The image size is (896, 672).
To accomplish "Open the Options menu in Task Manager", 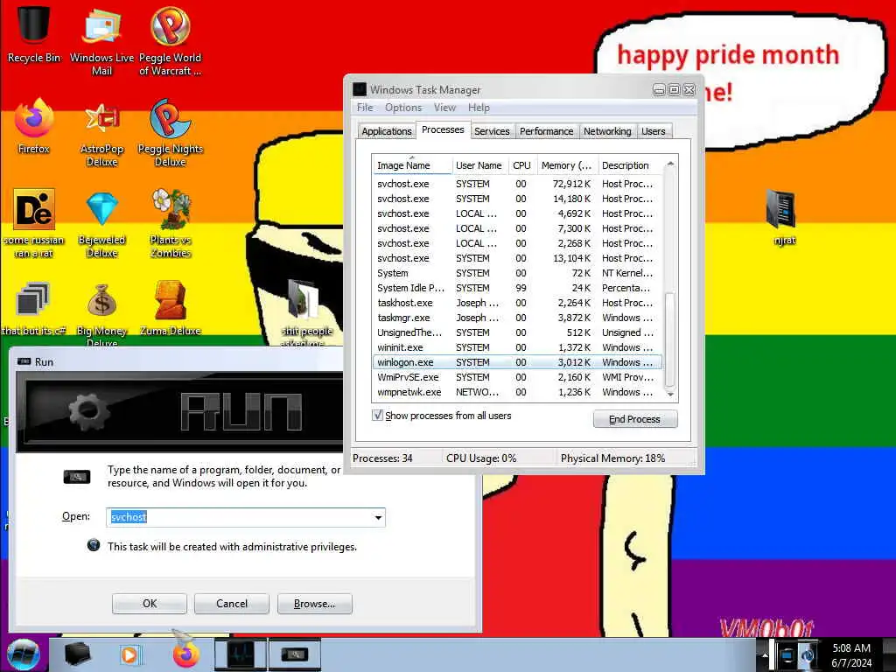I will (402, 108).
